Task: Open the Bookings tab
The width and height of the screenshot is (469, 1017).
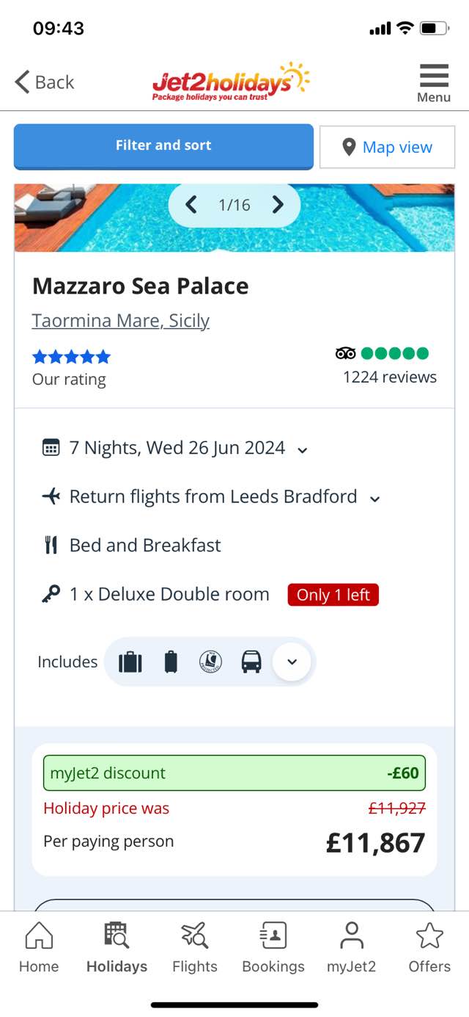Action: click(273, 947)
